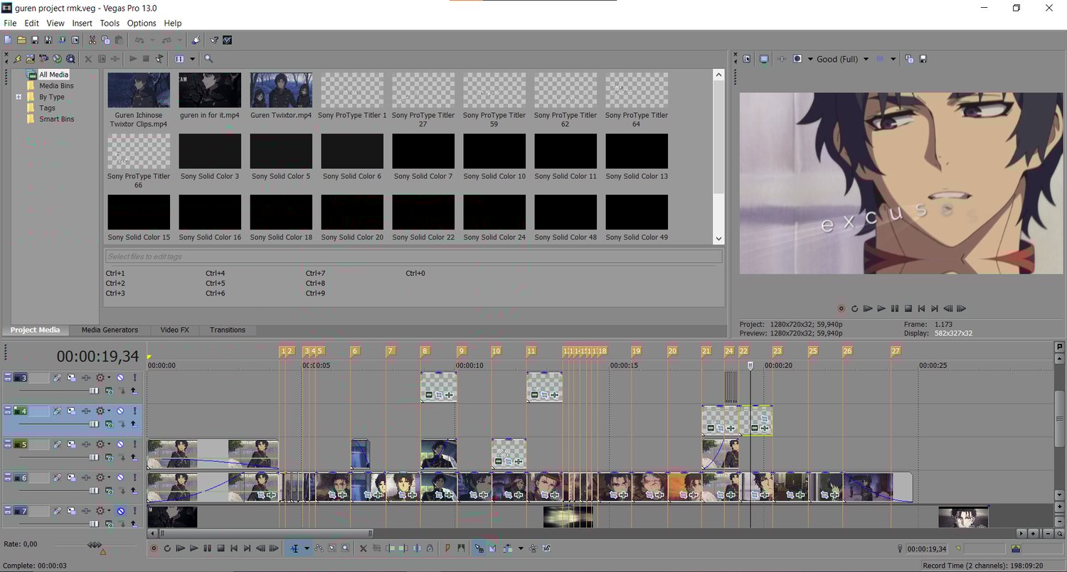Click the Capture Video camera icon
The height and width of the screenshot is (572, 1067).
[43, 58]
